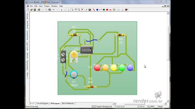Select the Artwork view style

point(27,55)
